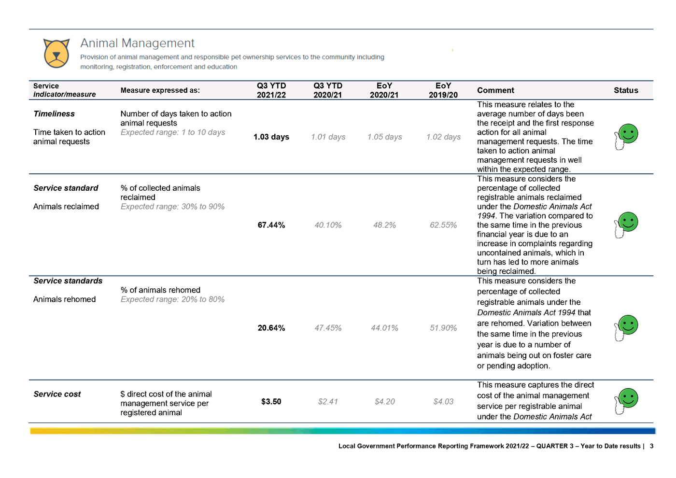Click the Animal Management heading
This screenshot has height=478, width=676.
137,43
